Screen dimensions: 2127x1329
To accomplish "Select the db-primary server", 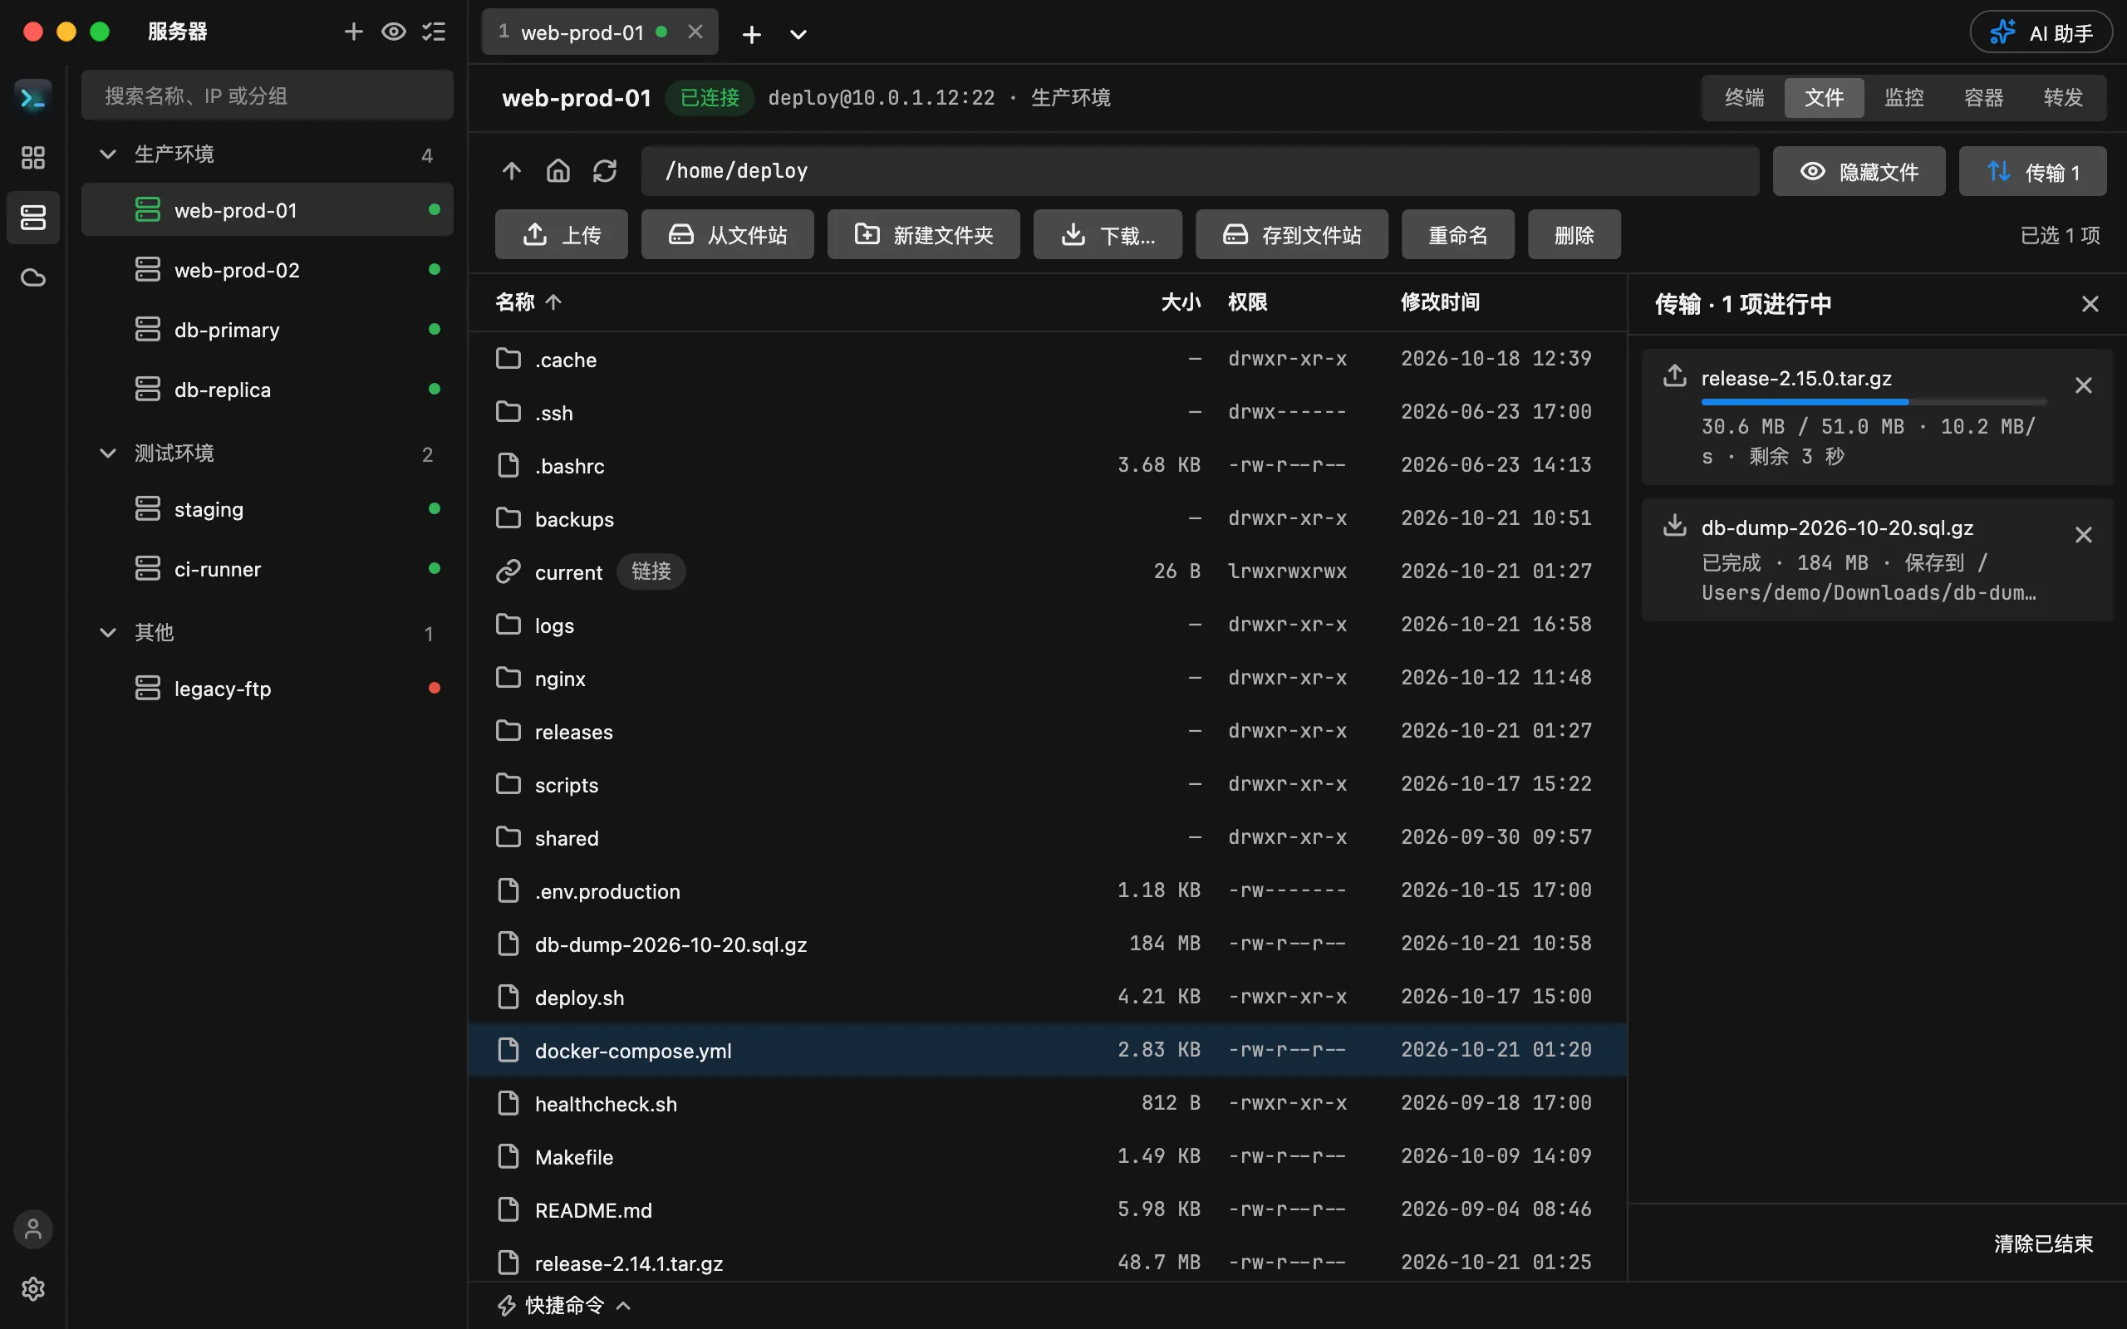I will coord(268,330).
